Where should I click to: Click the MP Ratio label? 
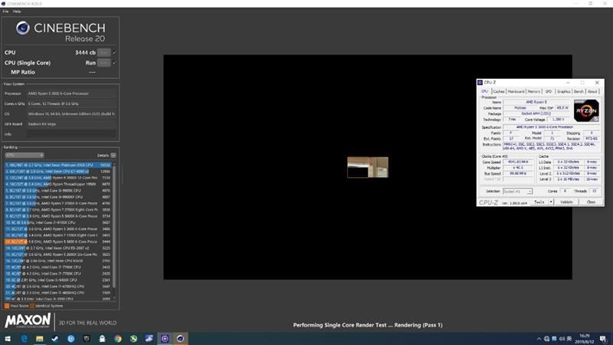(23, 72)
